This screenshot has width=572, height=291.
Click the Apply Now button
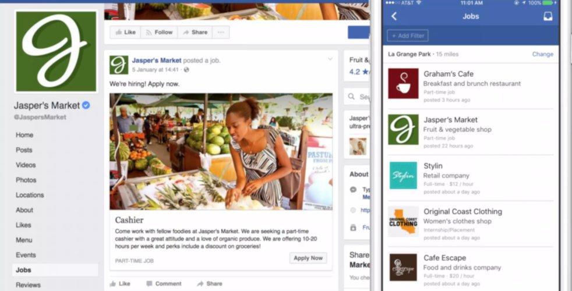(x=308, y=258)
